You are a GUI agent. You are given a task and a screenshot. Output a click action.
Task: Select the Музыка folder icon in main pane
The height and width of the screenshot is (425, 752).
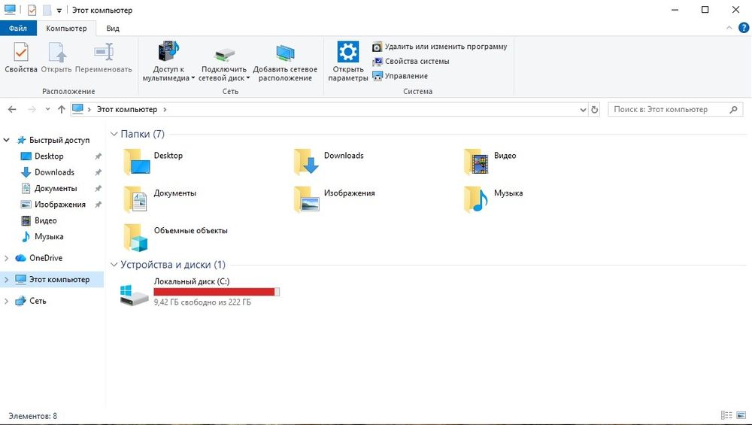476,199
